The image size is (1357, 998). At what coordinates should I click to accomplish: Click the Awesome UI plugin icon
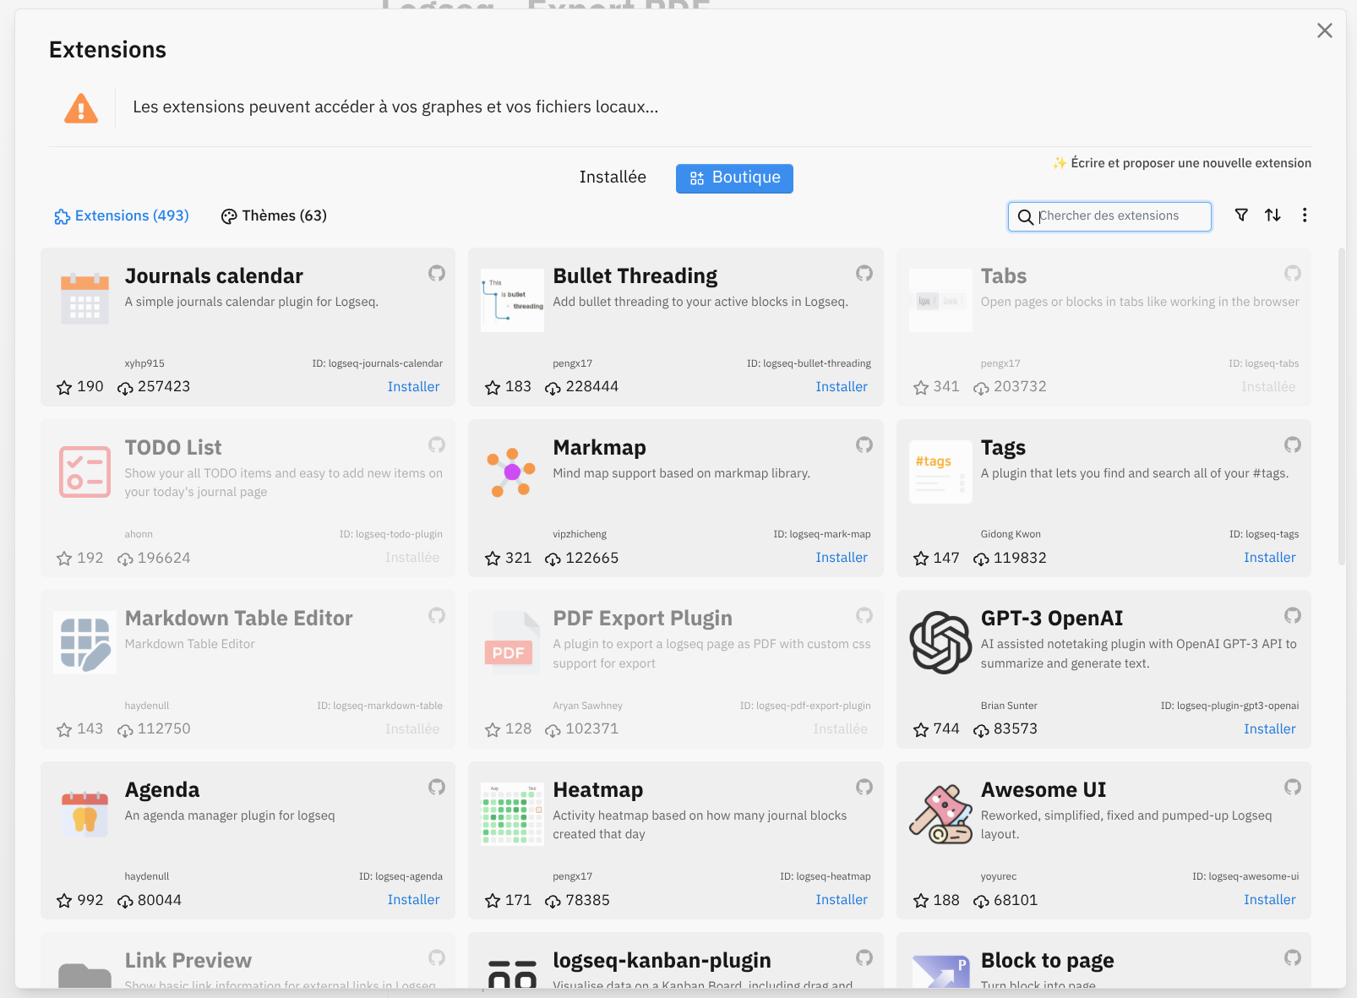(940, 814)
